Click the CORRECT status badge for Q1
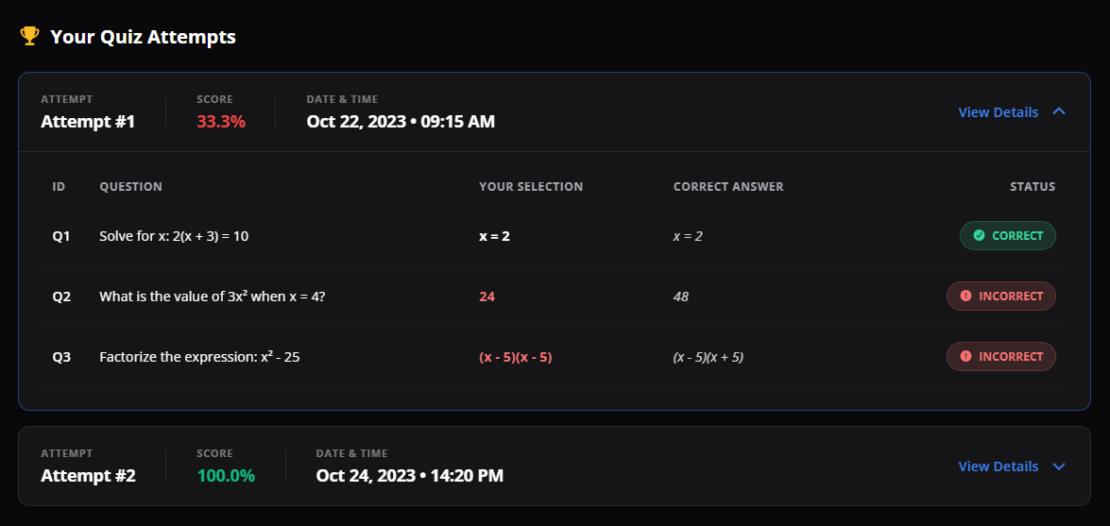The image size is (1110, 526). tap(1007, 236)
